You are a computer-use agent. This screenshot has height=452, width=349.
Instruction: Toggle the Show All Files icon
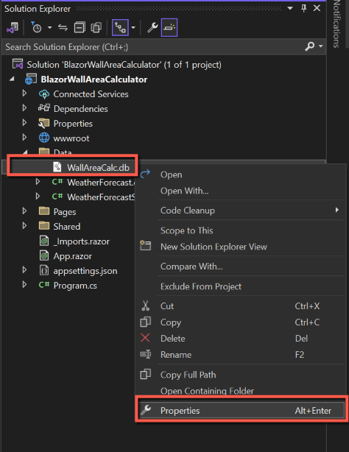(x=96, y=28)
